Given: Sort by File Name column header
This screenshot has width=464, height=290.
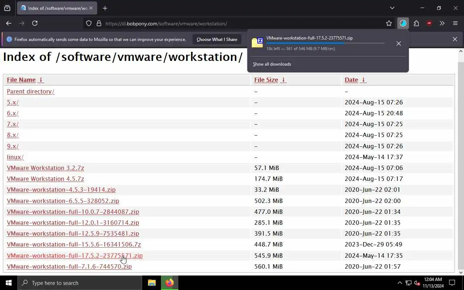Looking at the screenshot, I should [21, 80].
